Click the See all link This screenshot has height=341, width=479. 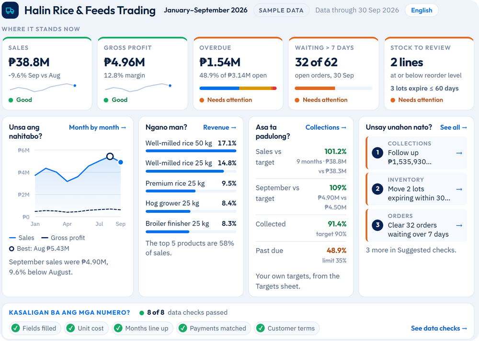coord(453,128)
